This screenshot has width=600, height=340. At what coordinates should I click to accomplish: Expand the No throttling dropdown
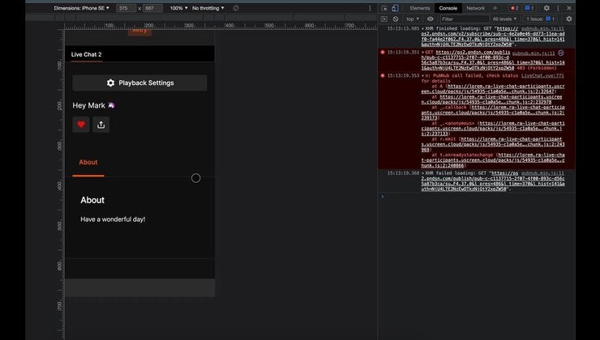[x=208, y=8]
